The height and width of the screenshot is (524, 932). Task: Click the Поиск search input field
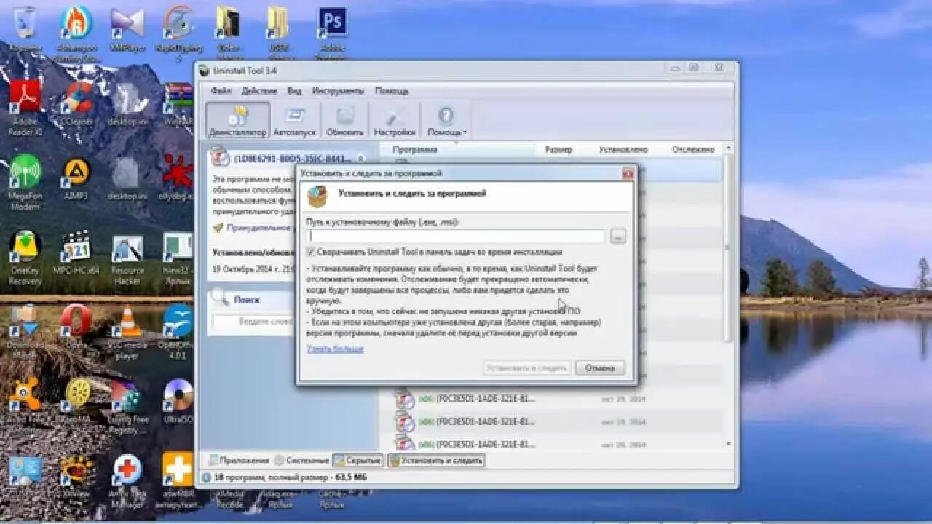point(253,321)
